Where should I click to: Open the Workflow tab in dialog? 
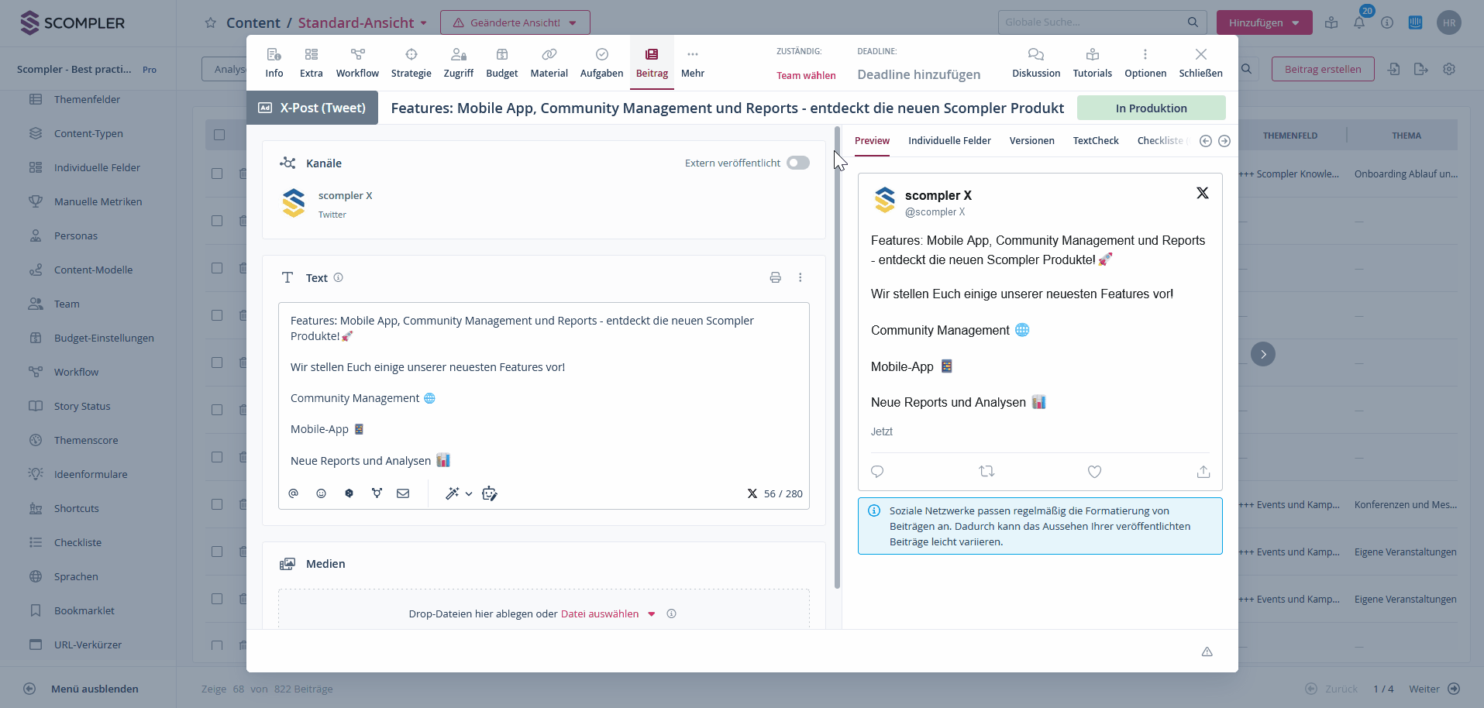(357, 62)
